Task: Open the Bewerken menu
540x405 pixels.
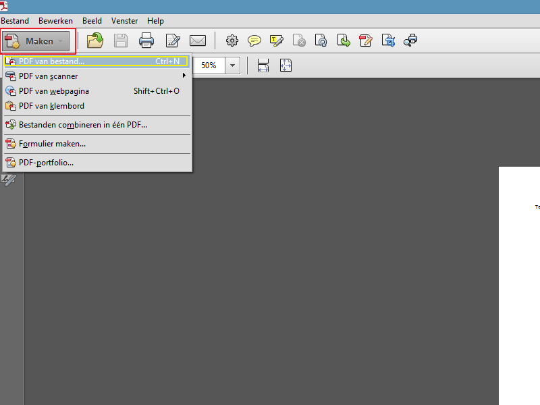Action: click(x=55, y=21)
